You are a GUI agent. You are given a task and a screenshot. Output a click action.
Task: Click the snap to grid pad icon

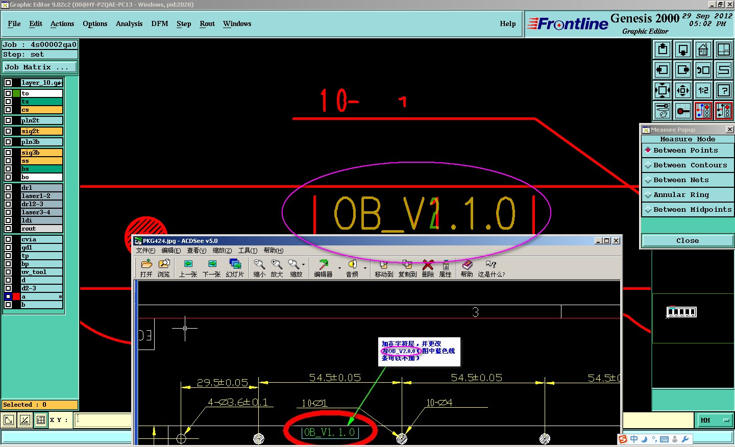[x=683, y=111]
